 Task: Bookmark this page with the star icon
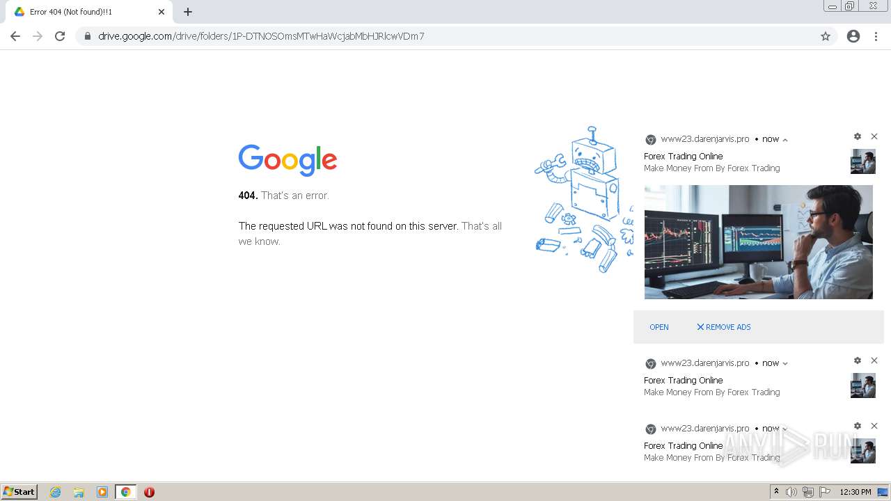826,36
